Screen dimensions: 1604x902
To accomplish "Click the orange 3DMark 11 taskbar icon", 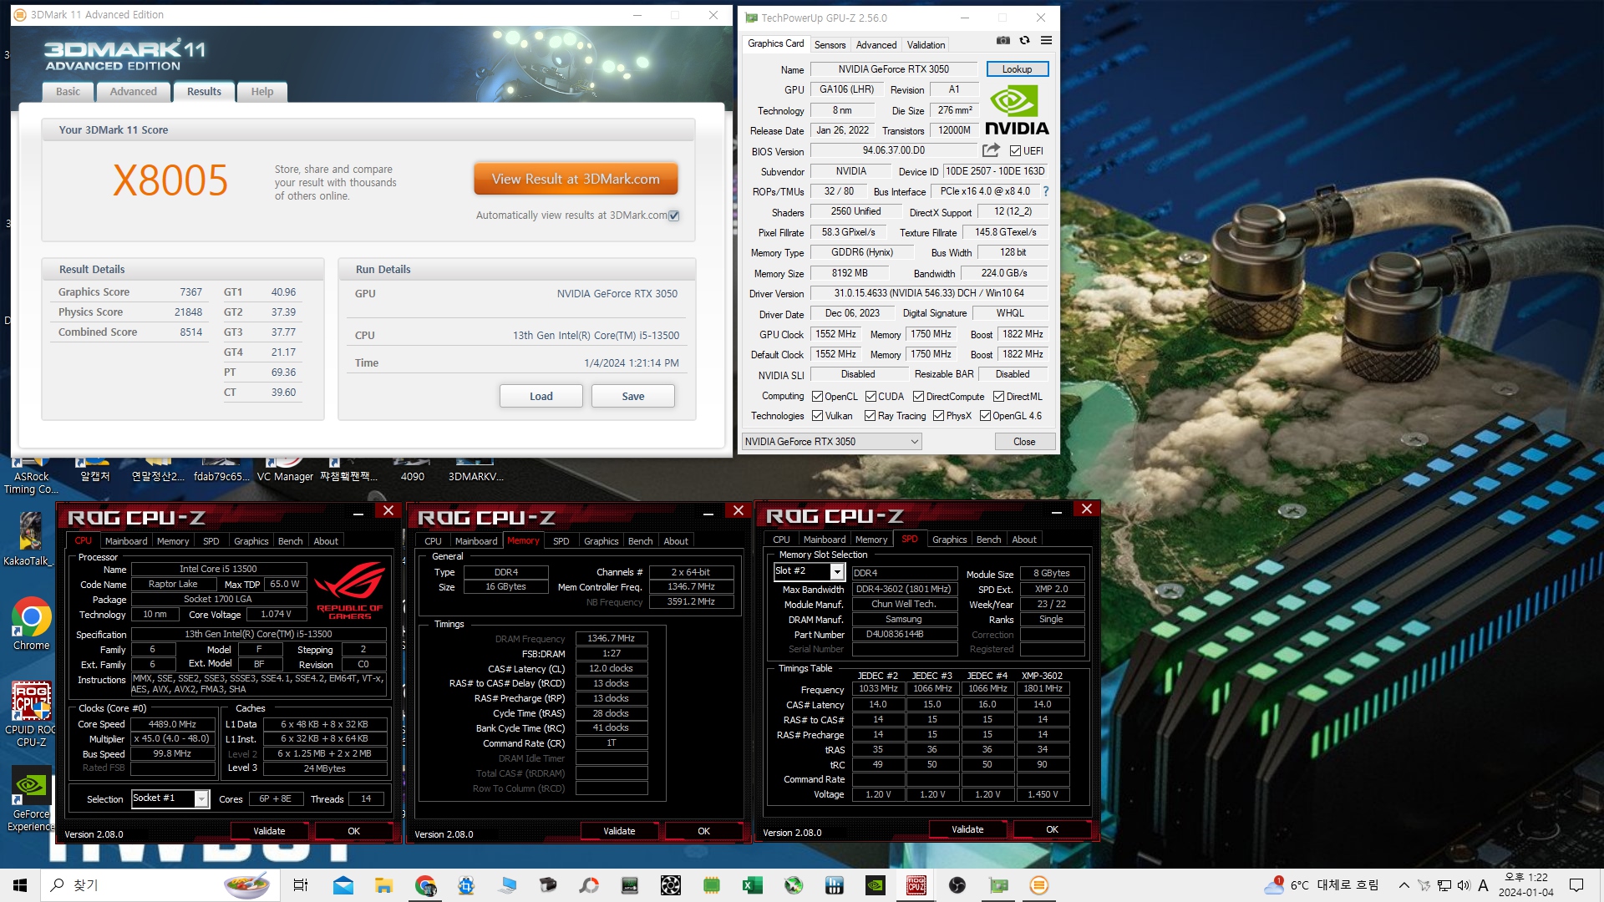I will [x=1039, y=885].
